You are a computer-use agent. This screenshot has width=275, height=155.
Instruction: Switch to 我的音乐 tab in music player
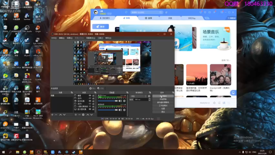pyautogui.click(x=105, y=18)
